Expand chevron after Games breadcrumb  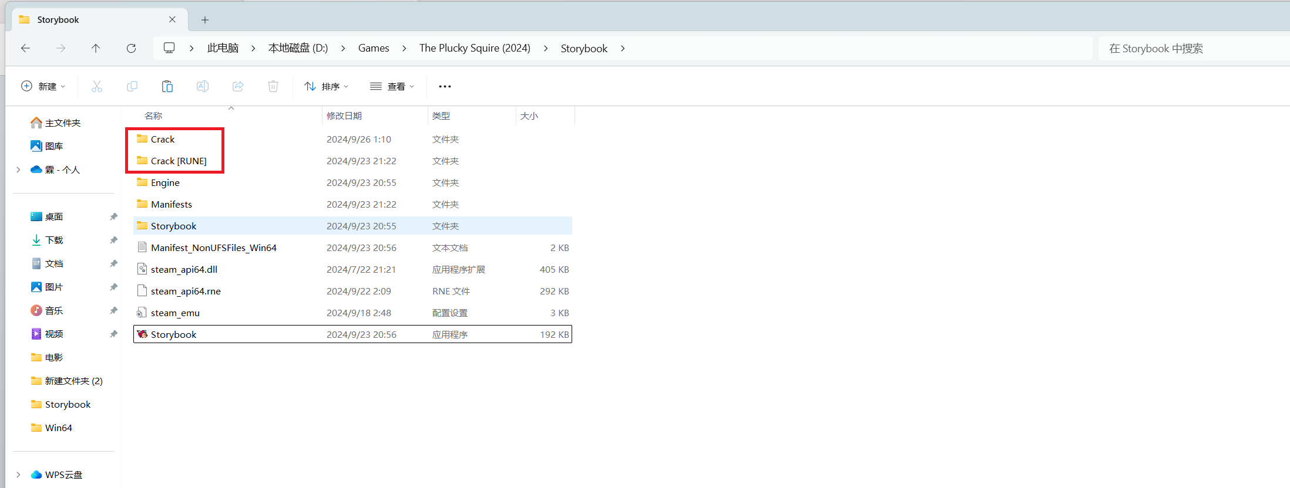[404, 48]
